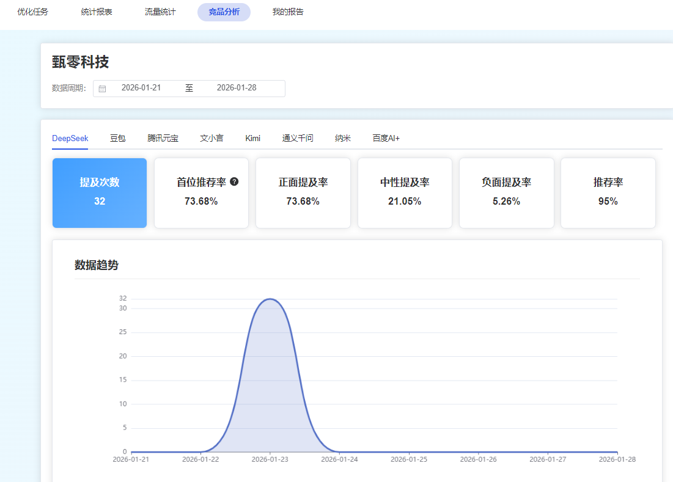Click the 2026-01-22 x-axis label
Viewport: 673px width, 482px height.
(x=200, y=459)
